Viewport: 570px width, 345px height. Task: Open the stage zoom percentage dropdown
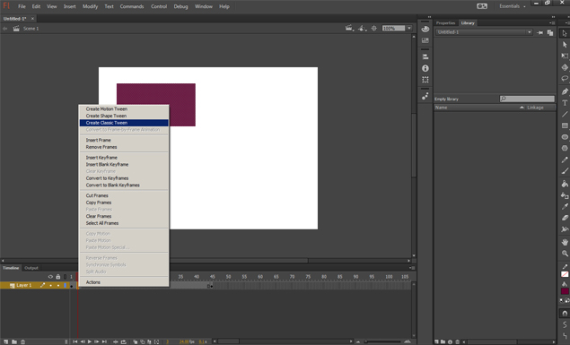coord(409,29)
